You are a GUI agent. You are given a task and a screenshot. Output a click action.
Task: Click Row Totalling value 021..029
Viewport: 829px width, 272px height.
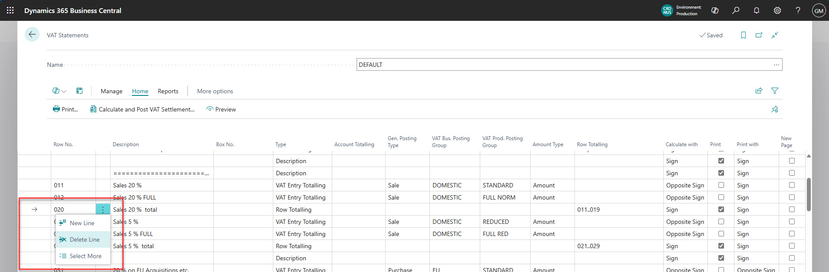tap(589, 246)
